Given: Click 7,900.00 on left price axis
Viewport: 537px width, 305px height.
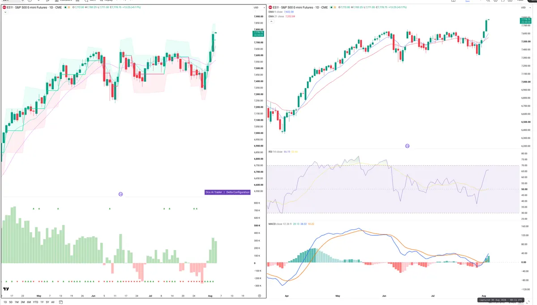Looking at the screenshot, I should [x=258, y=17].
